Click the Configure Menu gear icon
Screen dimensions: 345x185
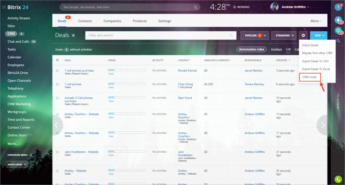coord(31,155)
